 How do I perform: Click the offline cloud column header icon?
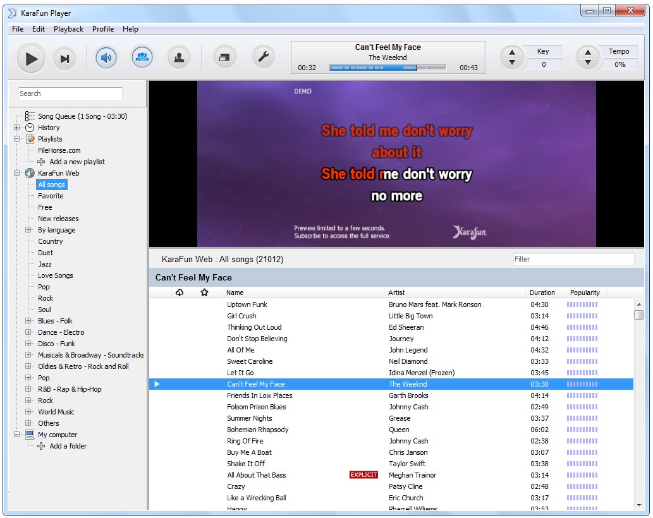tap(180, 292)
